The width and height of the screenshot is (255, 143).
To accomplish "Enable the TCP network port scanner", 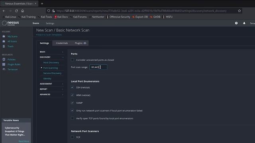I will click(x=73, y=137).
